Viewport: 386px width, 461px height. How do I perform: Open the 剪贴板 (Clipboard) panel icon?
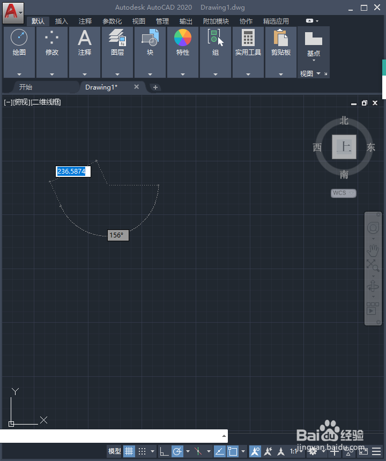[x=281, y=38]
